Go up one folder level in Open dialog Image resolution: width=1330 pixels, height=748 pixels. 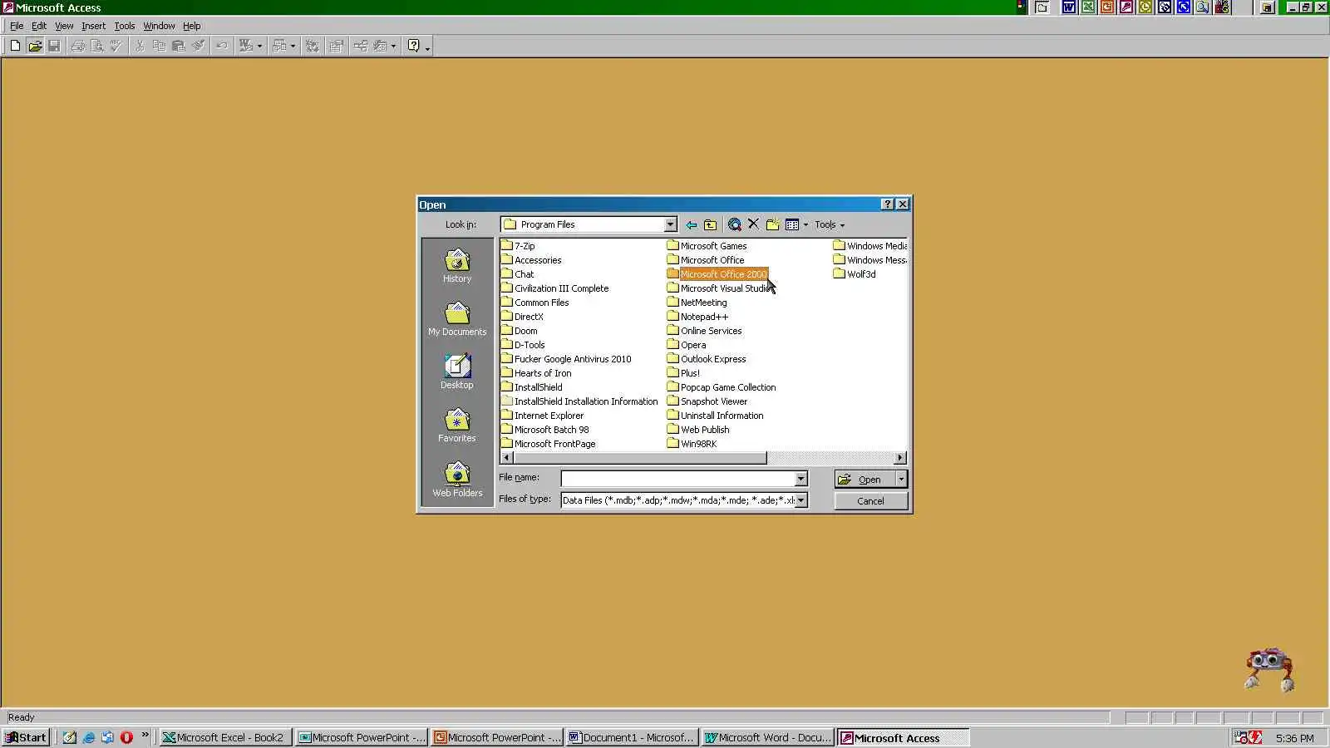[x=710, y=224]
